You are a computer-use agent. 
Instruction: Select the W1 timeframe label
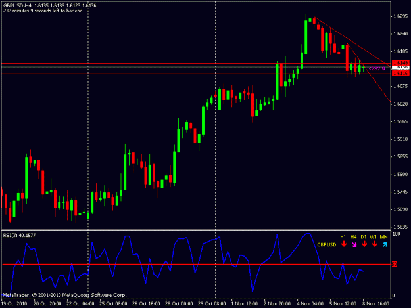(373, 237)
